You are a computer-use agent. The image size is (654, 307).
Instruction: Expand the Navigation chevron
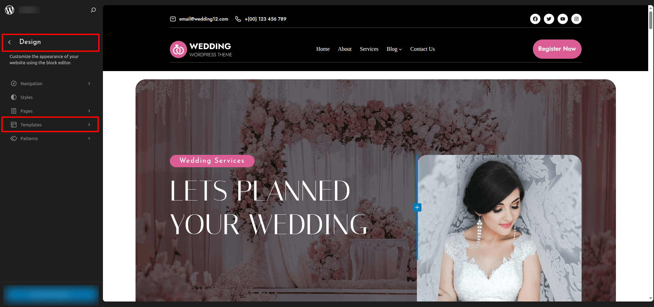click(x=89, y=83)
